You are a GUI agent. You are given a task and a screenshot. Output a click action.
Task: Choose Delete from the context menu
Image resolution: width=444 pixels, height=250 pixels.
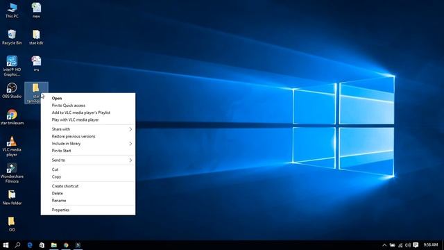88,193
